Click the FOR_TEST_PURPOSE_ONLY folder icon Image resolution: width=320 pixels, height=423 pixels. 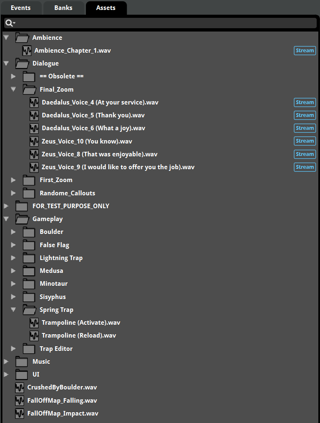point(22,206)
